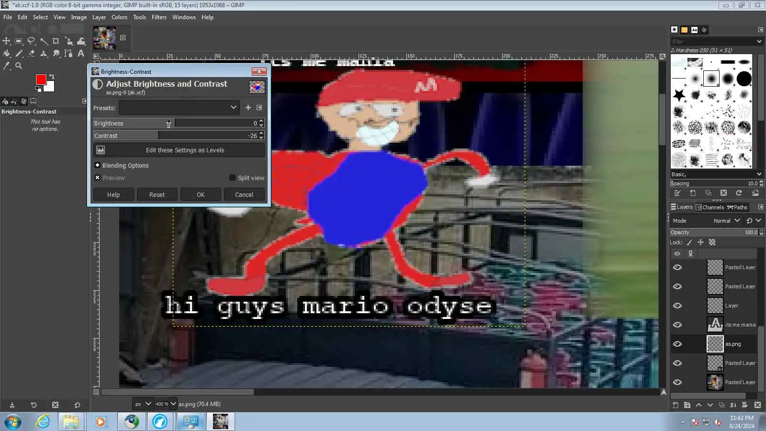Open the brush filter dropdown arrow
The width and height of the screenshot is (766, 431).
(x=759, y=42)
